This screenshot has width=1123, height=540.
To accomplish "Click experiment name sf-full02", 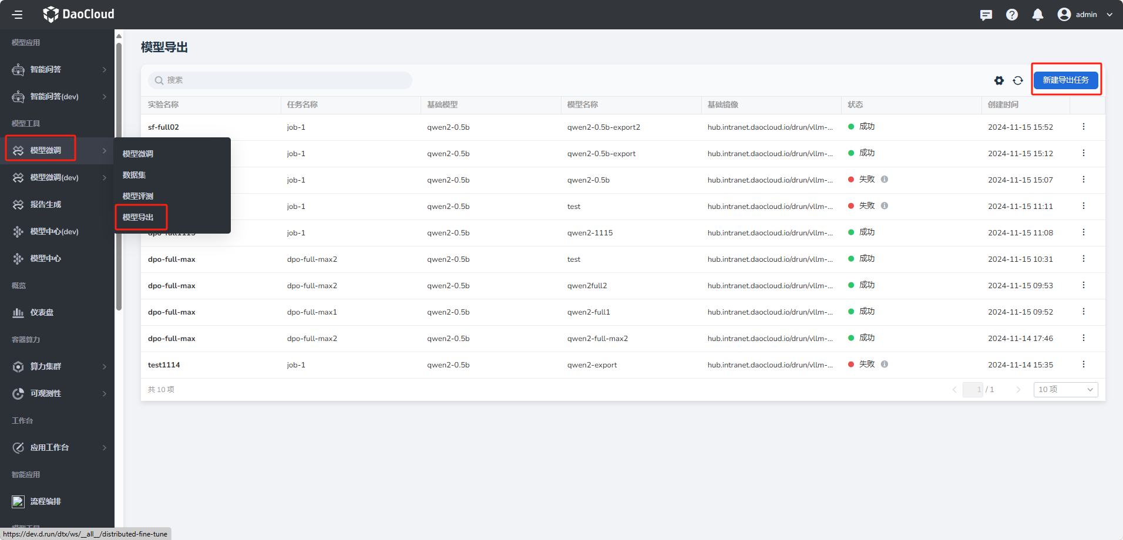I will click(163, 127).
